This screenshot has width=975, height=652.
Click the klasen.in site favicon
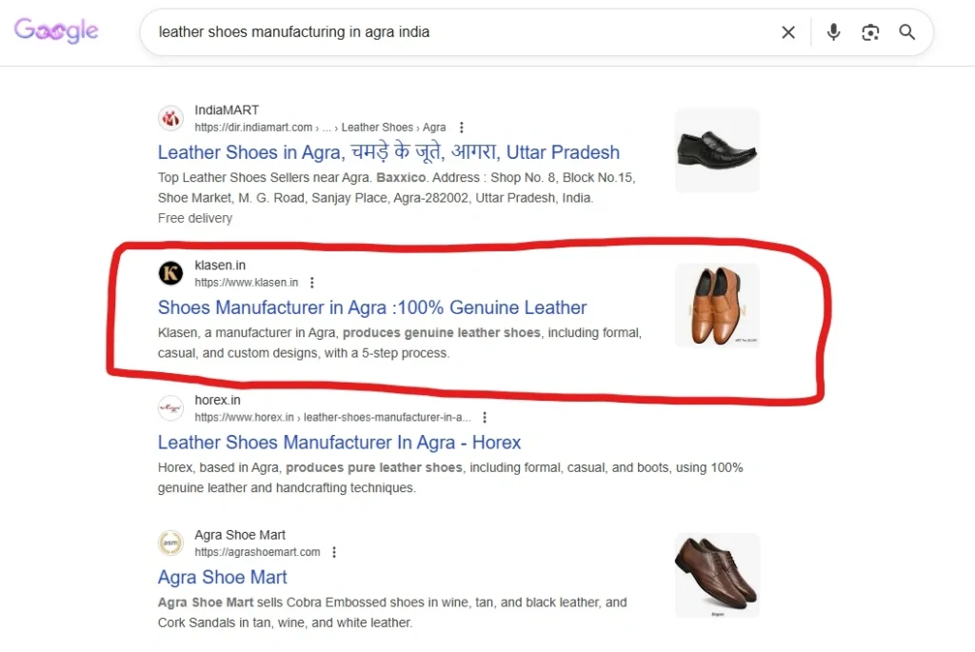pyautogui.click(x=170, y=273)
